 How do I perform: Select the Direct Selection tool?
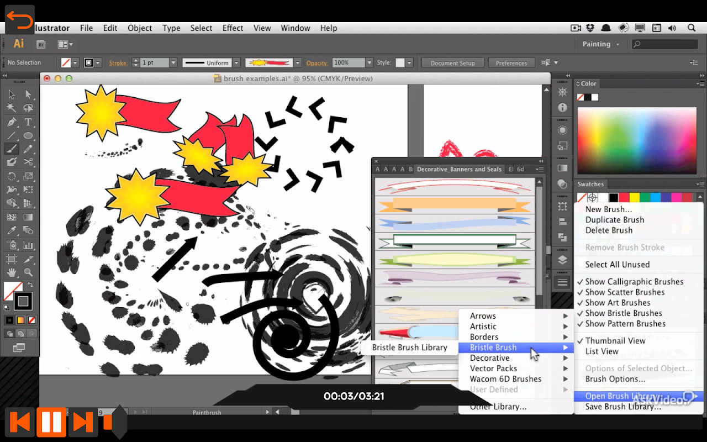tap(28, 94)
